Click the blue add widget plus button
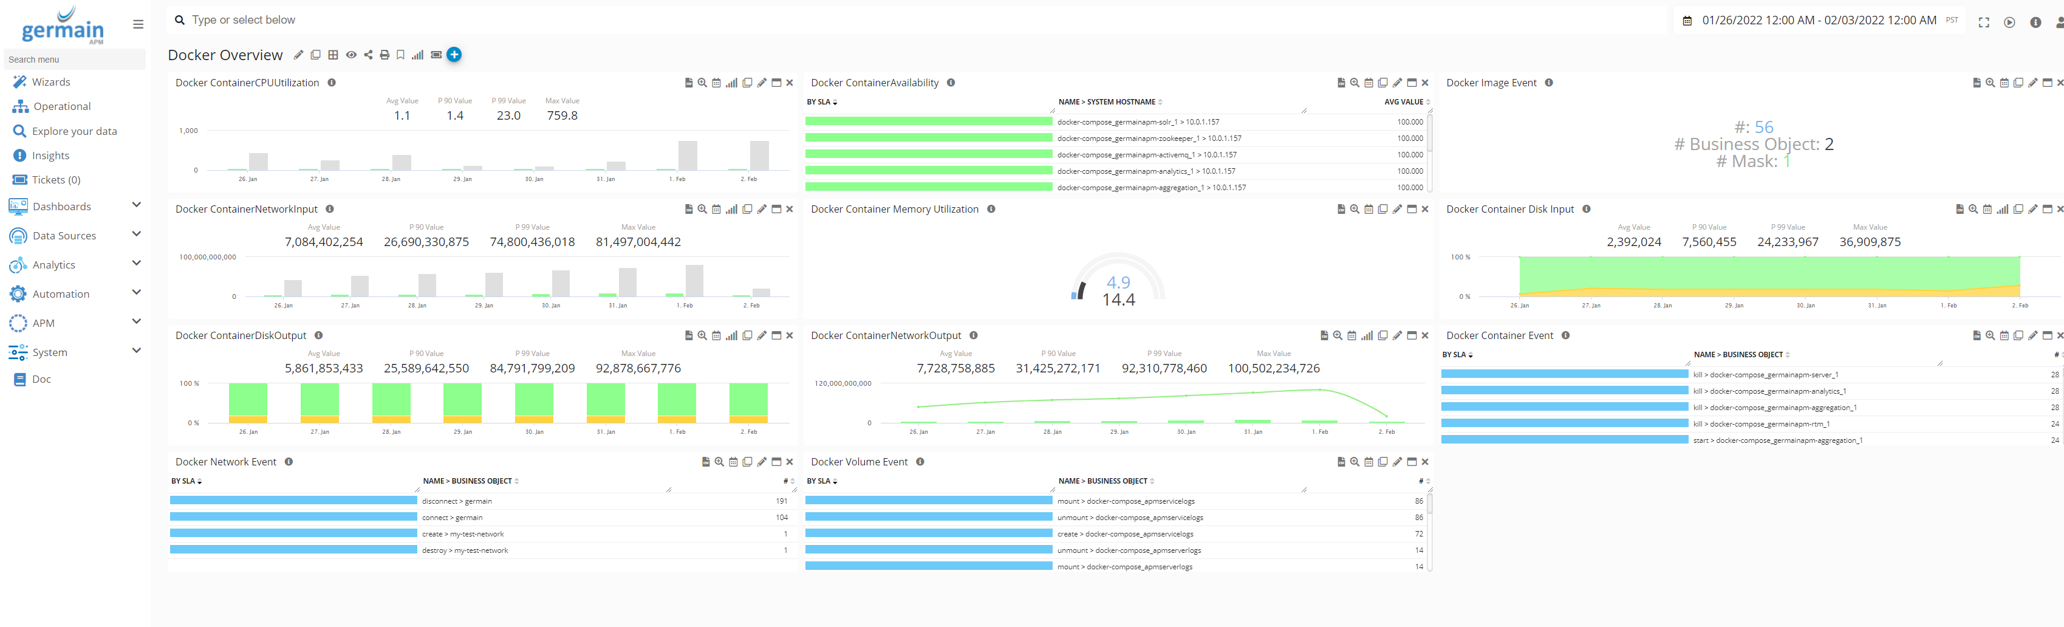2064x627 pixels. [x=454, y=55]
